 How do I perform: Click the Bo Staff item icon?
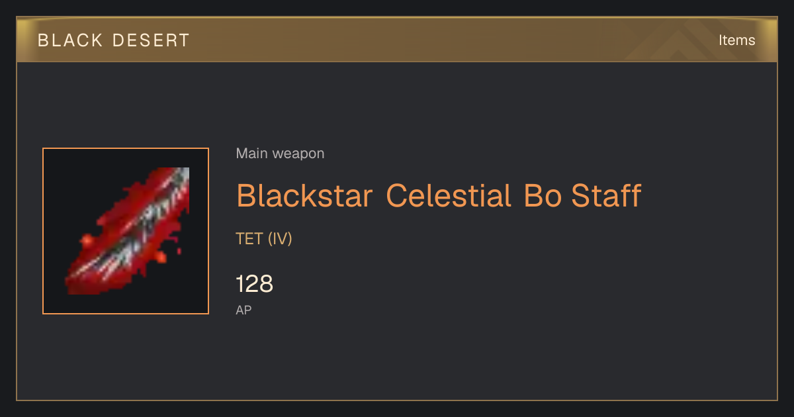126,231
